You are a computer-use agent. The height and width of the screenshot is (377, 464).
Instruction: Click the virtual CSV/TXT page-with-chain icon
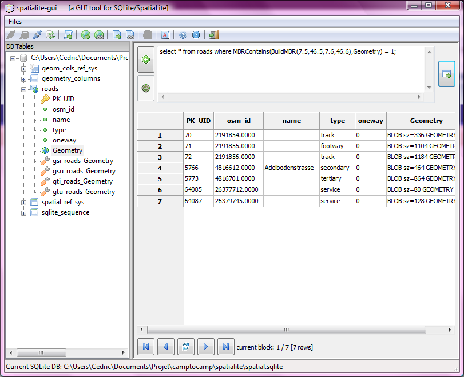click(130, 35)
